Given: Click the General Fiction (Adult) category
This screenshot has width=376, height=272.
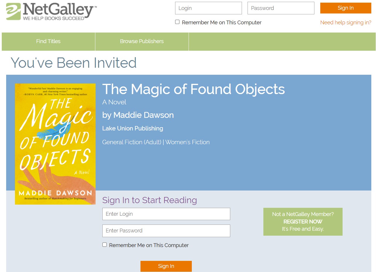Looking at the screenshot, I should 132,142.
